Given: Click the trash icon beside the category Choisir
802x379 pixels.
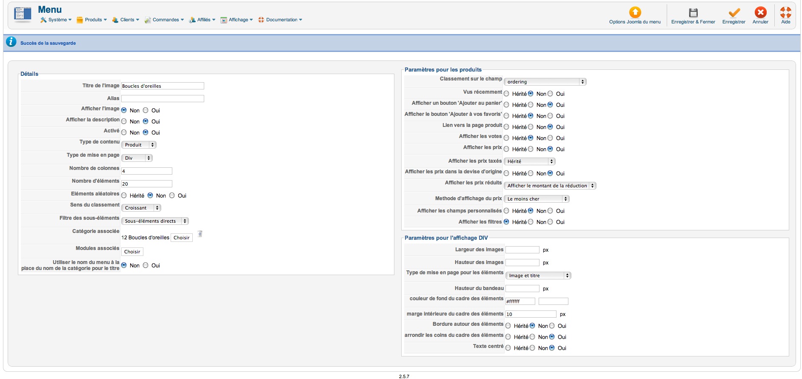Looking at the screenshot, I should coord(200,234).
